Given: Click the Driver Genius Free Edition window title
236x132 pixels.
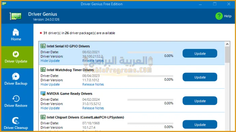Looking at the screenshot, I should 101,4.
